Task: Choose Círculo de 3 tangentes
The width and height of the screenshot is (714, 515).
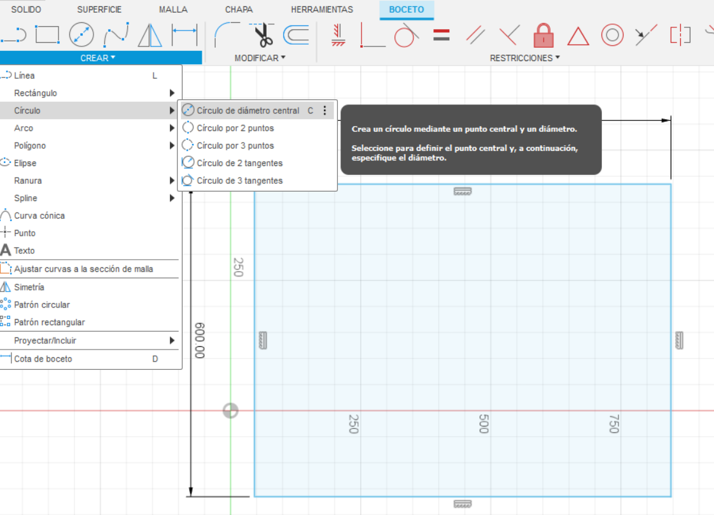Action: click(x=257, y=181)
